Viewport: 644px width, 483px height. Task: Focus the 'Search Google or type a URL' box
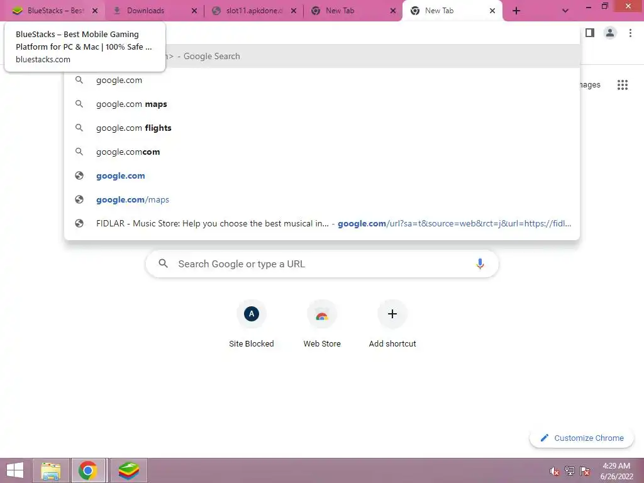[x=322, y=264]
